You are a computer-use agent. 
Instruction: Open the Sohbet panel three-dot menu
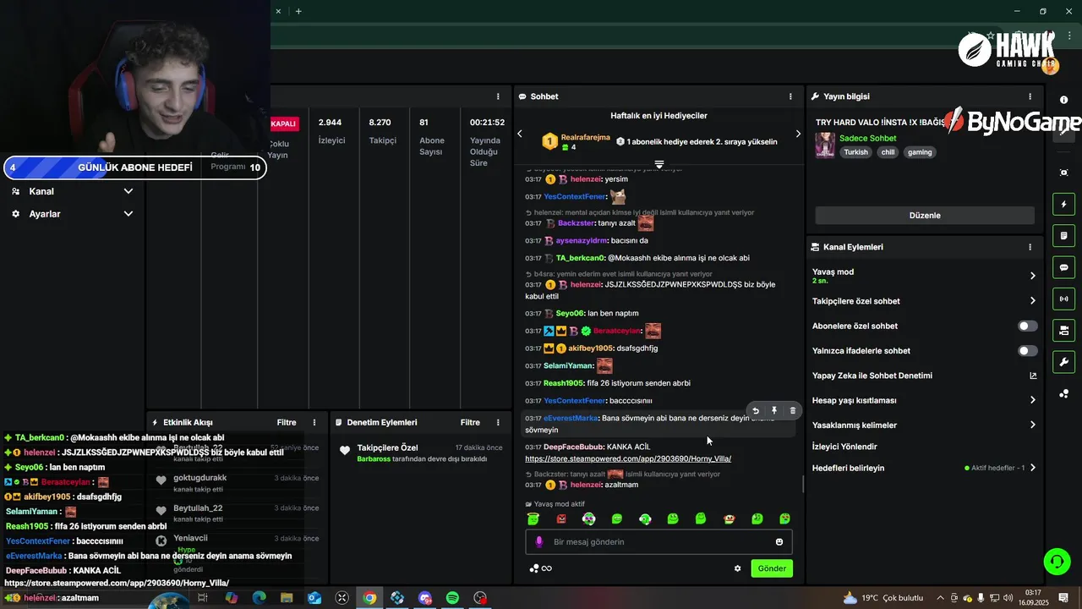click(x=790, y=96)
